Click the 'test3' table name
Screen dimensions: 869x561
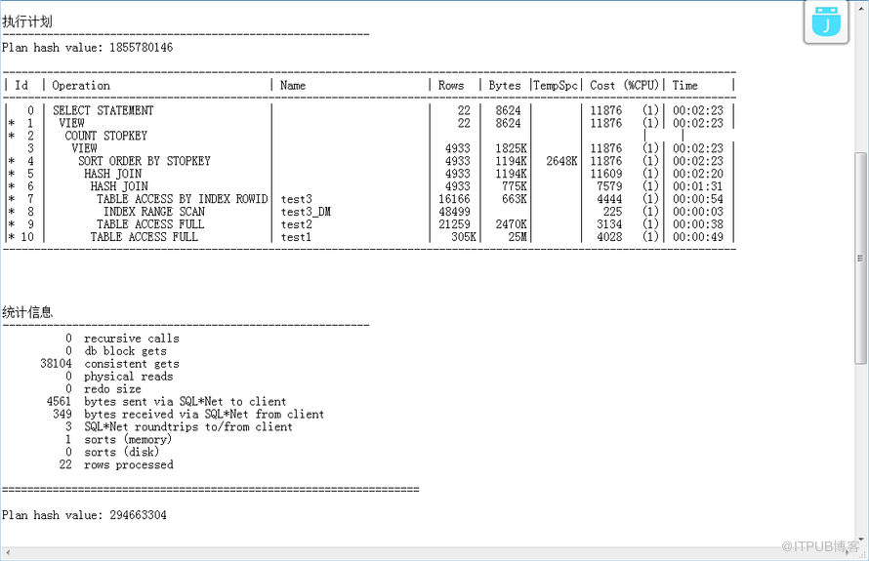coord(297,199)
